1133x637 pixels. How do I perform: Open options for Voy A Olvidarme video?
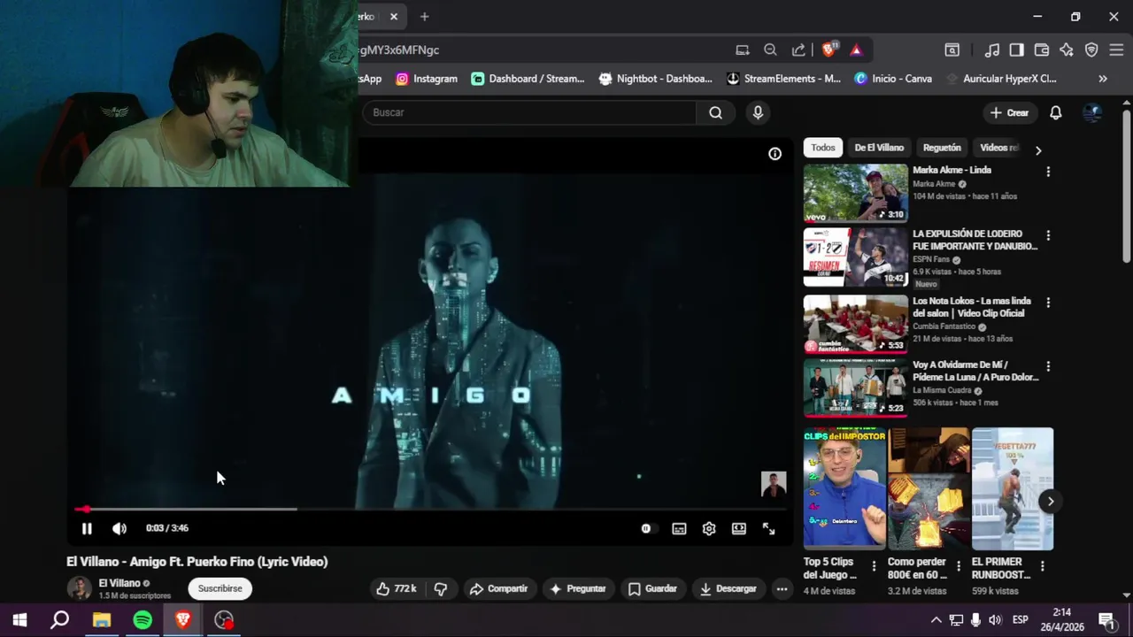(x=1048, y=366)
